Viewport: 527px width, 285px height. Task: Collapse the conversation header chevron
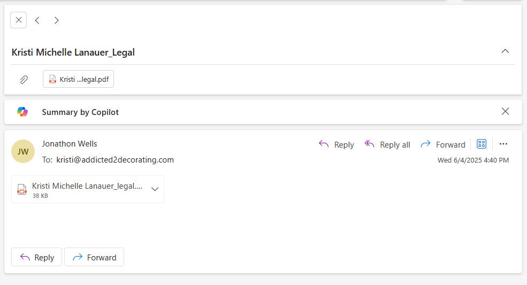pyautogui.click(x=505, y=51)
